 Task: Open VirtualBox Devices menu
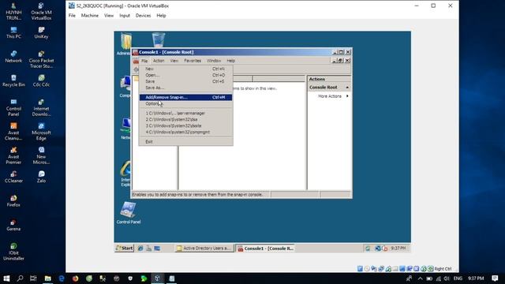[144, 16]
